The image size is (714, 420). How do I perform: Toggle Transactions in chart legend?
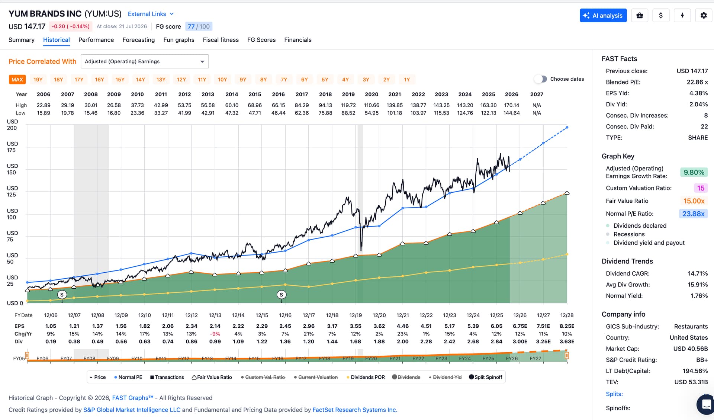point(167,377)
